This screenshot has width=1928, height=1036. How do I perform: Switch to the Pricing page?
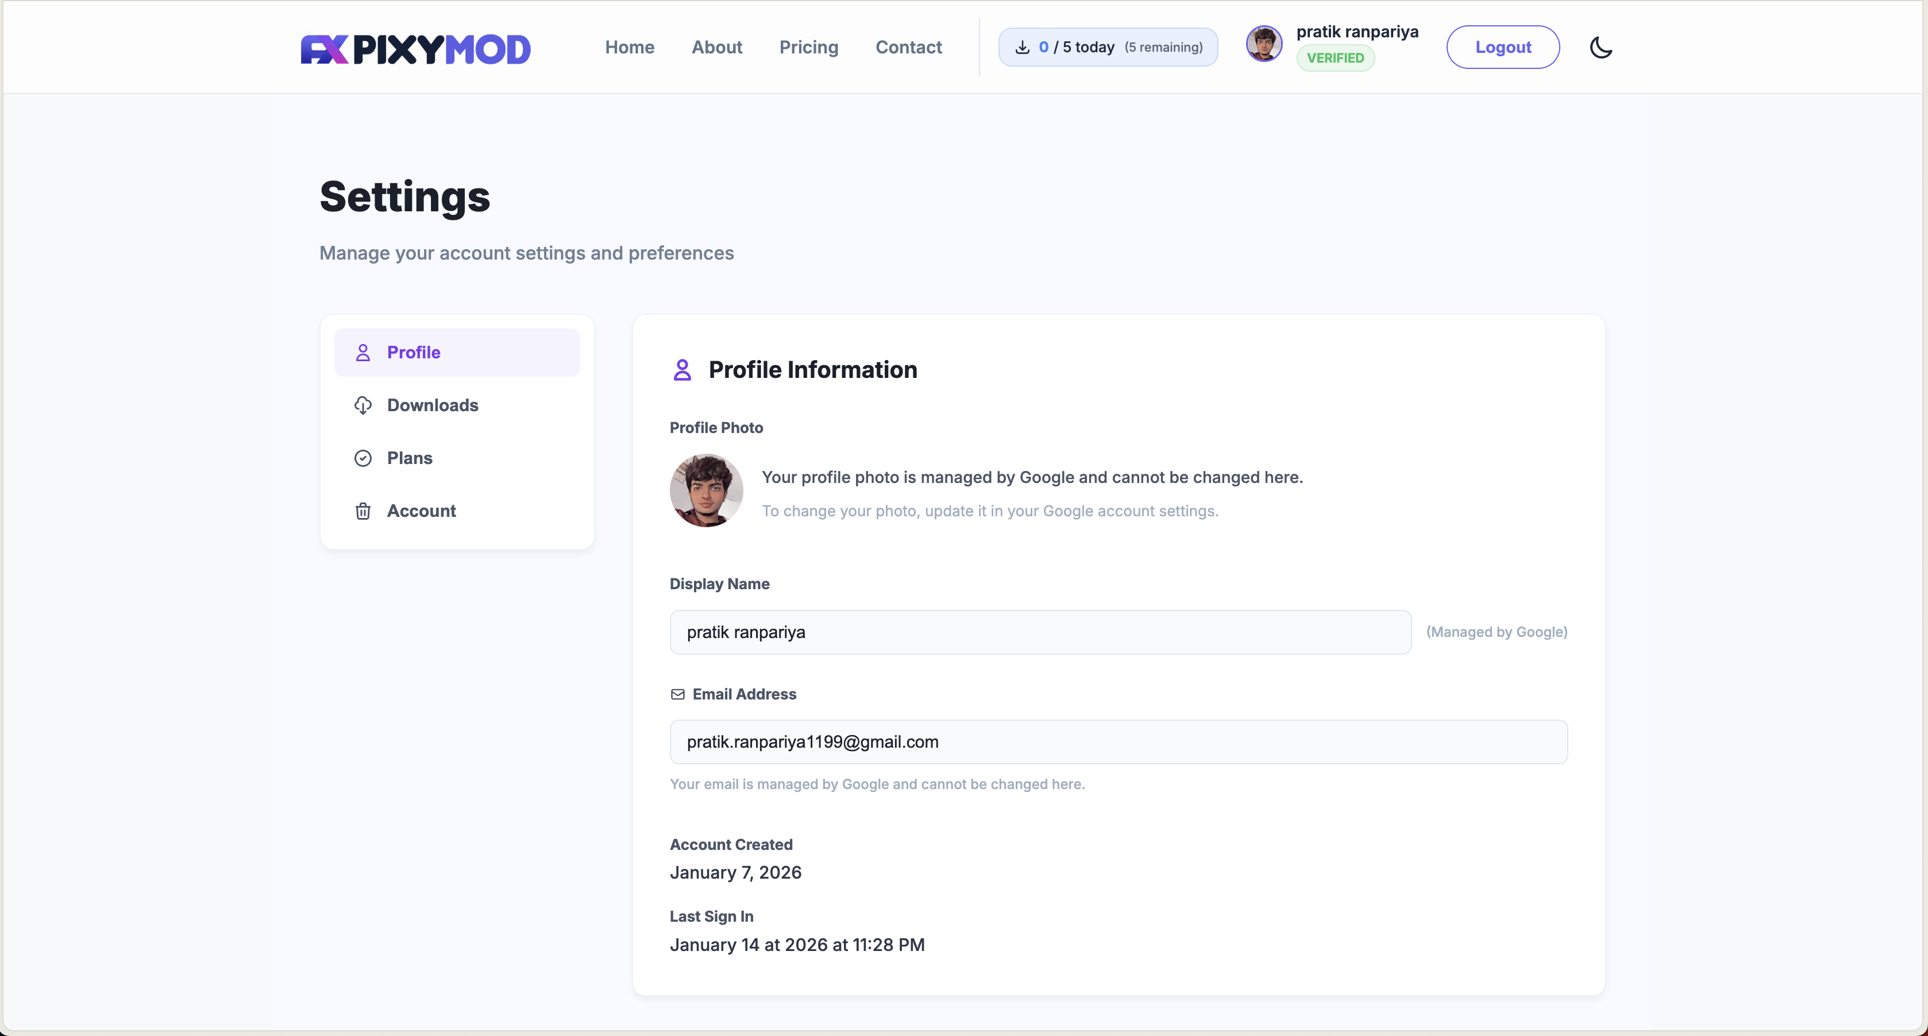pyautogui.click(x=809, y=47)
